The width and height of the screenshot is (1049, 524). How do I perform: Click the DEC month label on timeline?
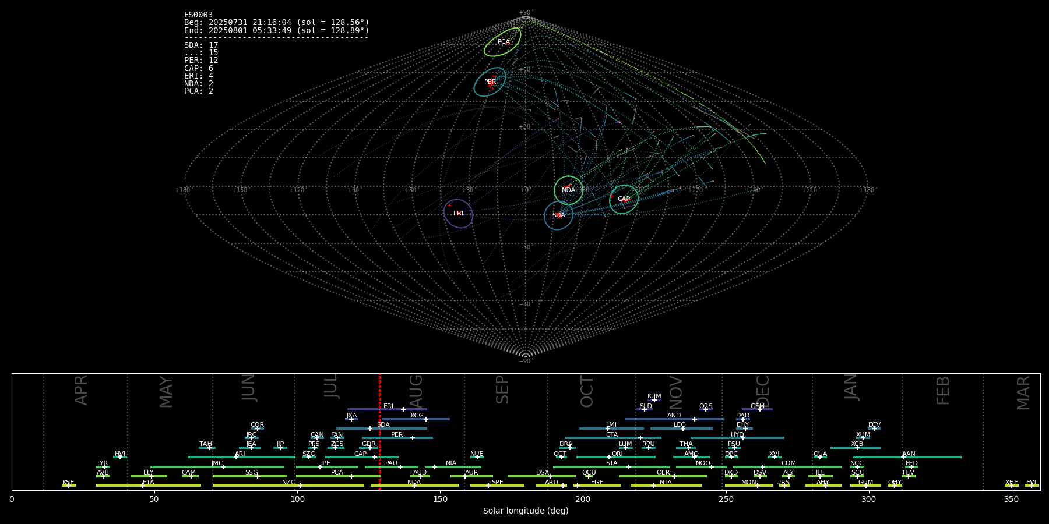(763, 391)
